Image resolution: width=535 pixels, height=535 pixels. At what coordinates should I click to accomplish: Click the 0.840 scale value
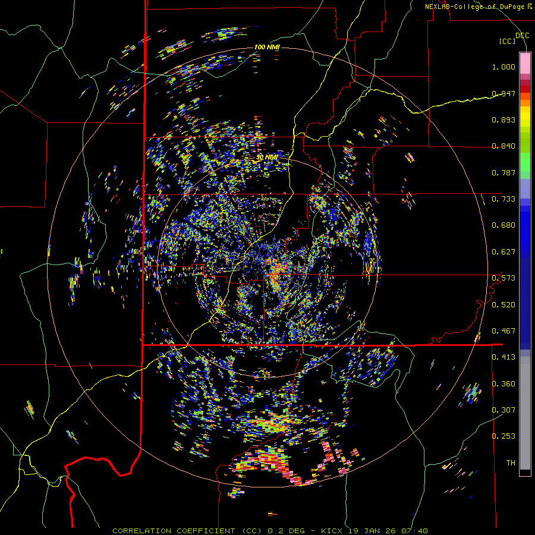[503, 146]
